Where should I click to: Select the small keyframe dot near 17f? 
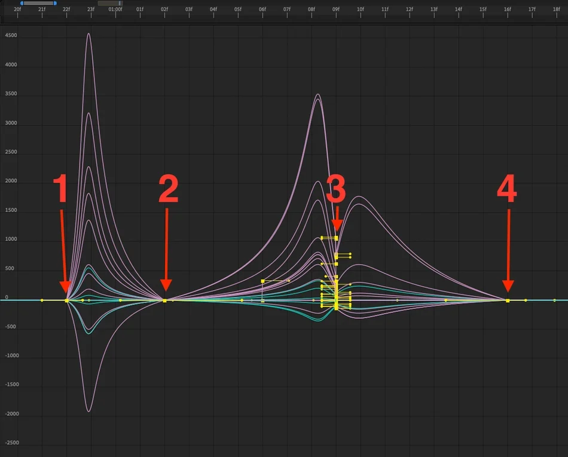coord(526,300)
